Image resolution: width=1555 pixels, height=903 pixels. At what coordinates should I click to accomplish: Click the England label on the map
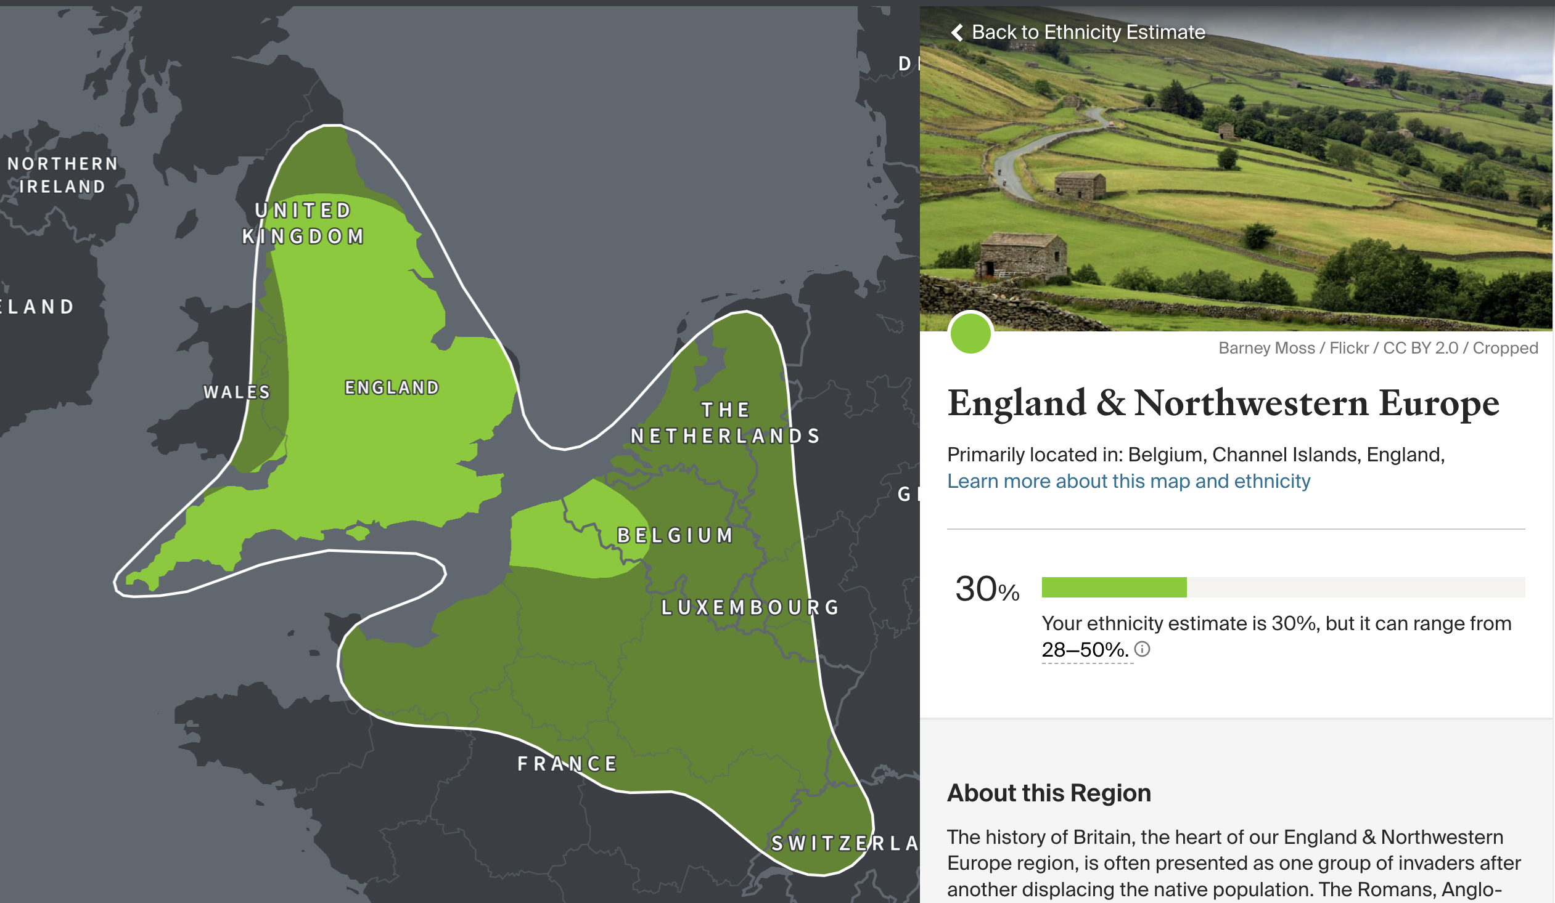pyautogui.click(x=392, y=387)
